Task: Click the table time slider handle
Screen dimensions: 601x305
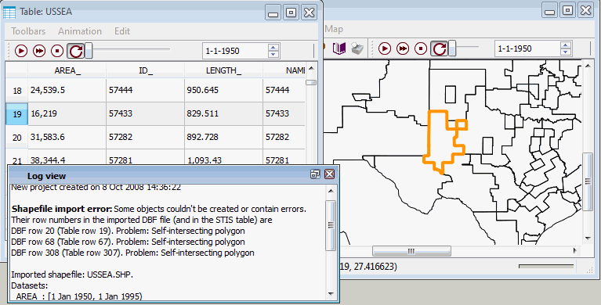Action: (x=89, y=51)
